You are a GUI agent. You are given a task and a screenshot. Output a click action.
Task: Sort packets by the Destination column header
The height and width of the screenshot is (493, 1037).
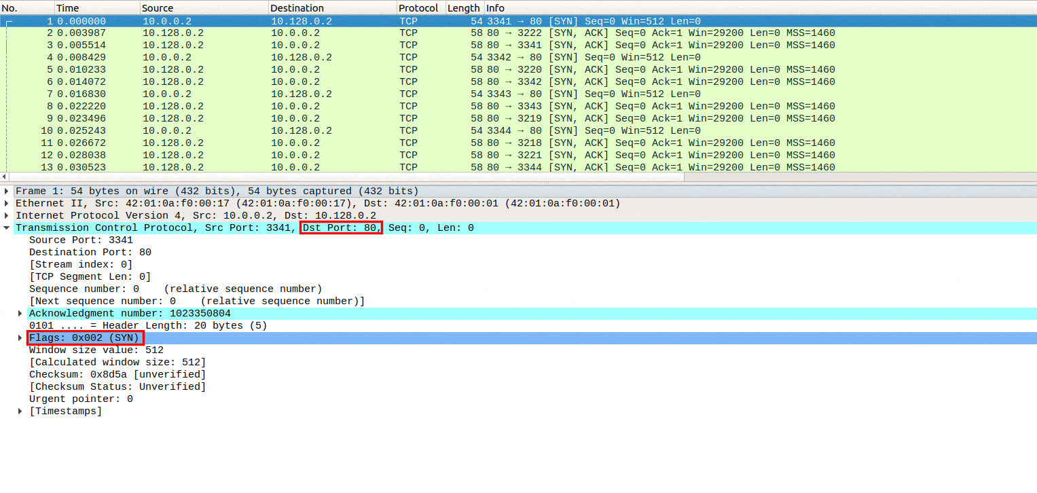point(333,8)
